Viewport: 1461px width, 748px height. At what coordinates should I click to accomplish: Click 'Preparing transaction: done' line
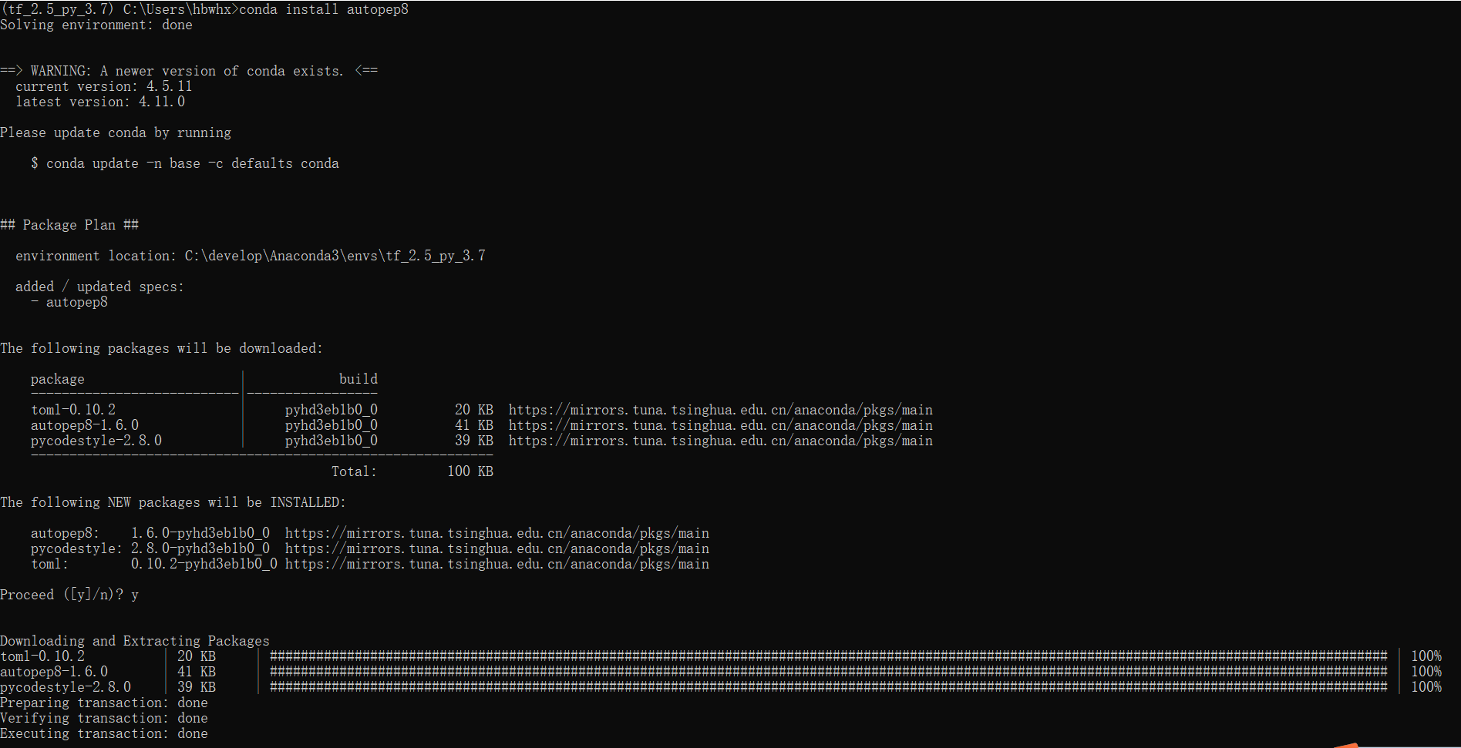click(104, 703)
